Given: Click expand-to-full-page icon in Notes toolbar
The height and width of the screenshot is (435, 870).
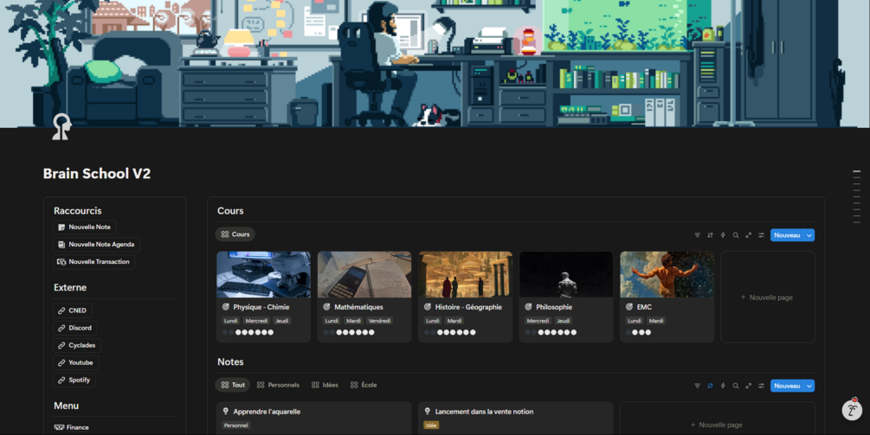Looking at the screenshot, I should click(749, 386).
